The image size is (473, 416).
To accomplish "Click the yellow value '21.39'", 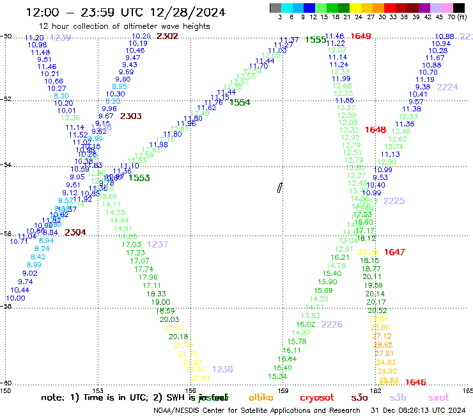I will point(368,252).
